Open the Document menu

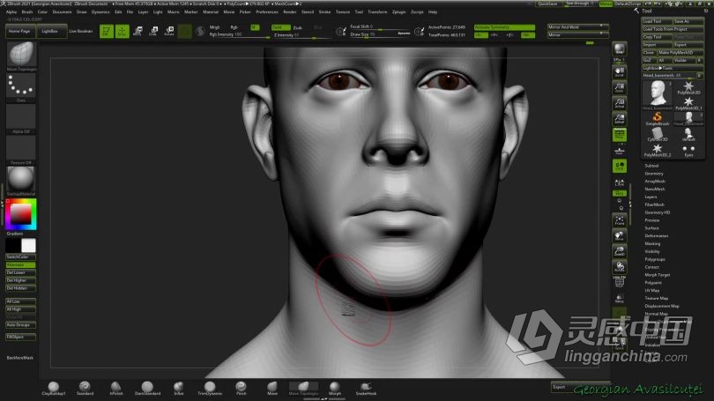[62, 11]
